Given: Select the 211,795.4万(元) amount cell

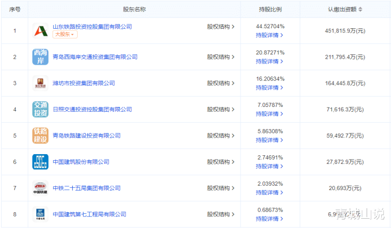Looking at the screenshot, I should 345,57.
